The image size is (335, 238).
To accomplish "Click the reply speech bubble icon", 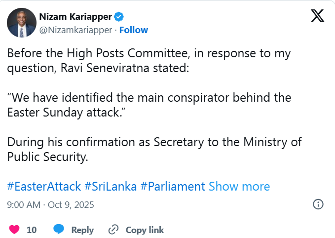I will 59,230.
